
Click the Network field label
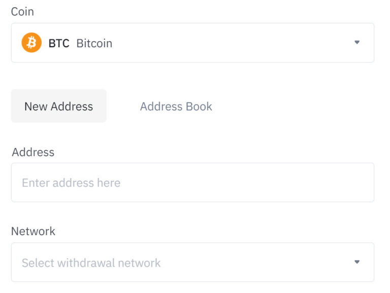point(33,232)
